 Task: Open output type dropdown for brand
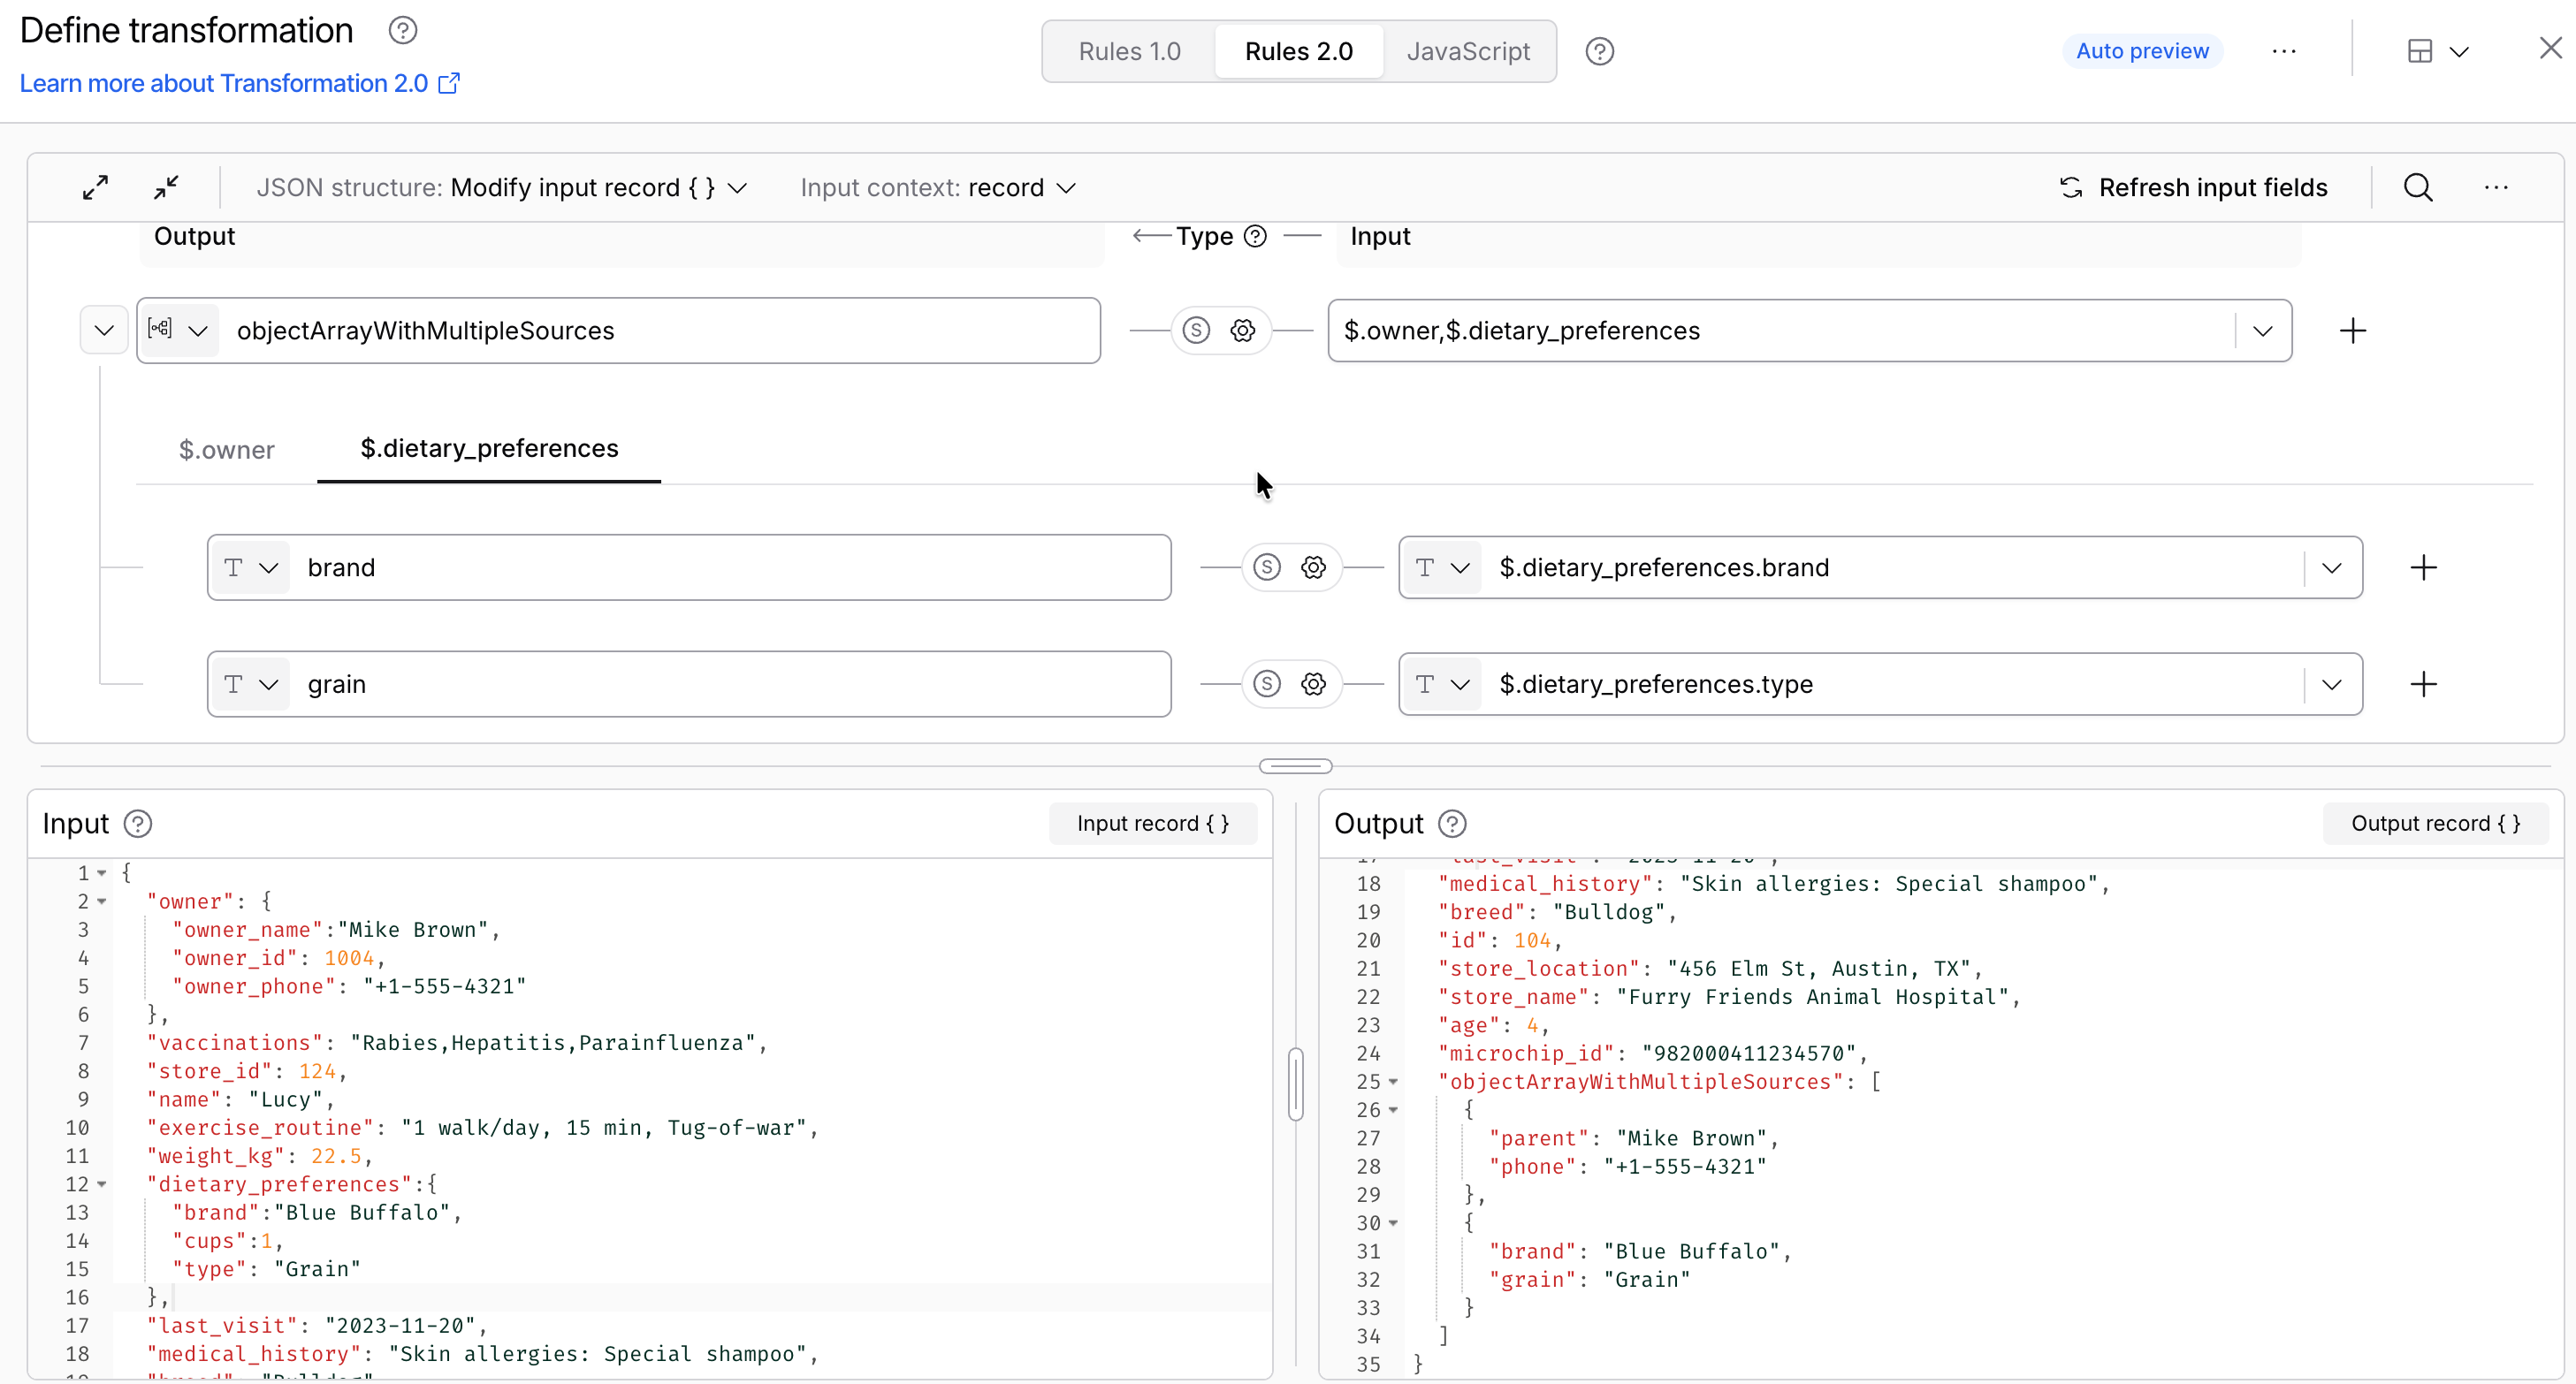tap(251, 567)
